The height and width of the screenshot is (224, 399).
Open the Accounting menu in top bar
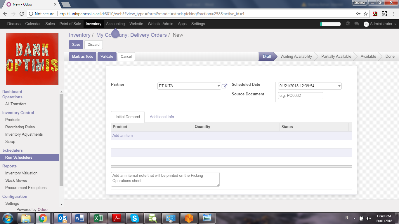point(115,24)
